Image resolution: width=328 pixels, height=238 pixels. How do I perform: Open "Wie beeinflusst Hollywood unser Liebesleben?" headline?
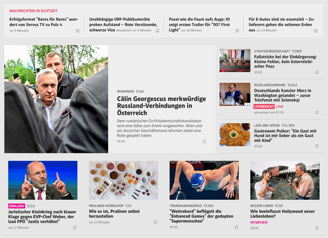point(283,213)
